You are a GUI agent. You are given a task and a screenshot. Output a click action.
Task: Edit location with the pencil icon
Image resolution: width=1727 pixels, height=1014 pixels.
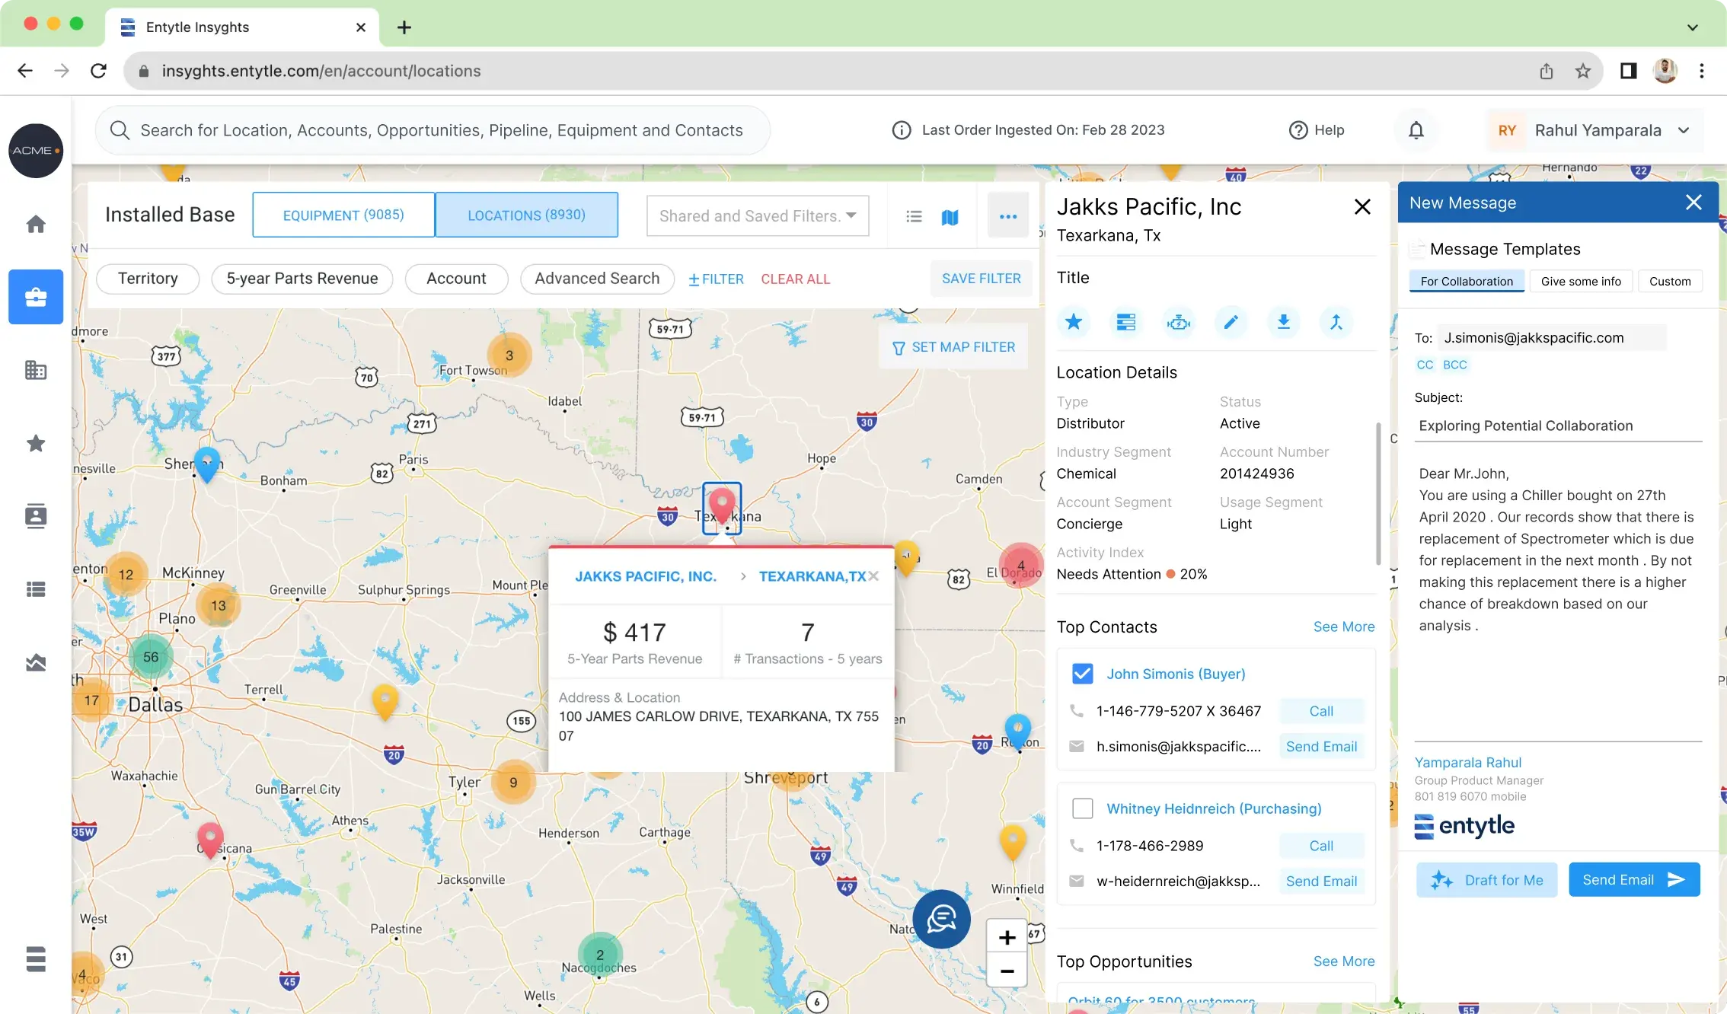tap(1231, 322)
